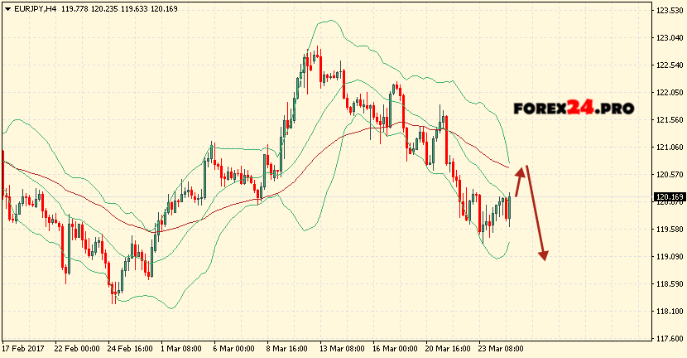The height and width of the screenshot is (358, 687).
Task: Select the 22 Feb 00:00 time label
Action: [x=76, y=350]
